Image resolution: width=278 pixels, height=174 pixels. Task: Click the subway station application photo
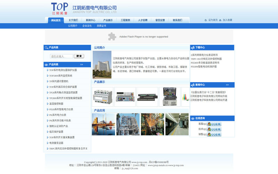pyautogui.click(x=177, y=124)
